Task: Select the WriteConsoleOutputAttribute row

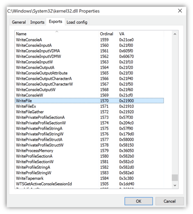Action: point(89,73)
